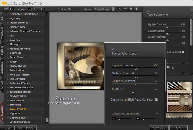Choose side-by-side preview view
Image resolution: width=193 pixels, height=130 pixels.
click(x=41, y=9)
